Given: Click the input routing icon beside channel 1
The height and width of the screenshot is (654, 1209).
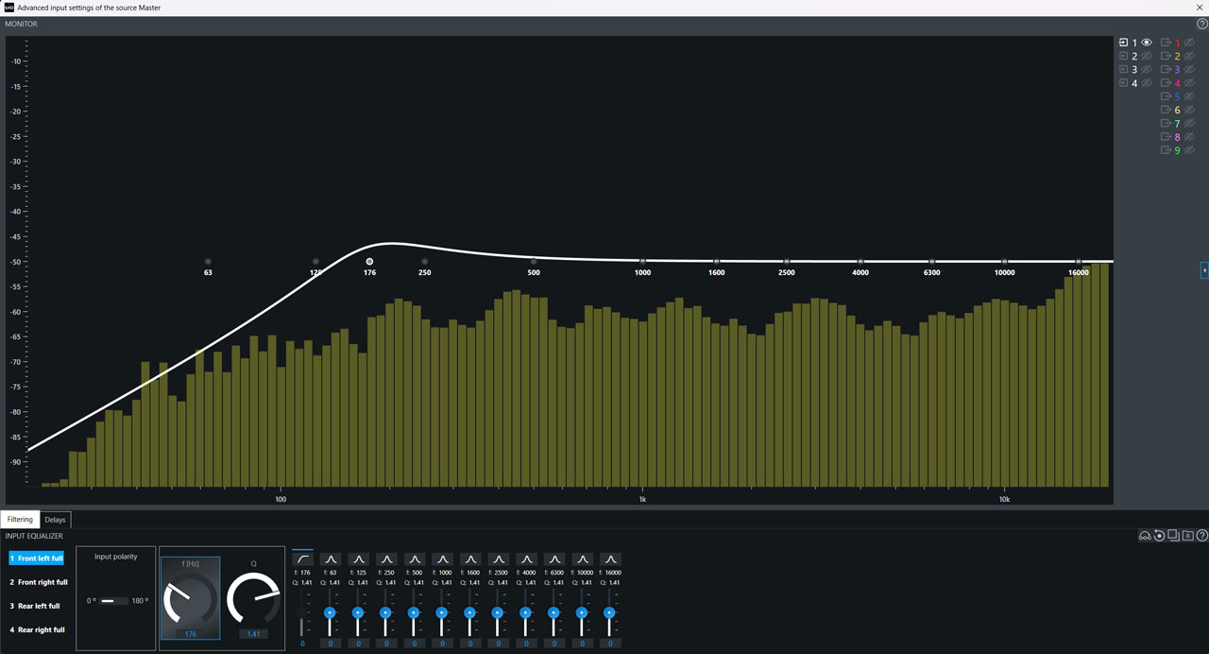Looking at the screenshot, I should click(x=1123, y=43).
